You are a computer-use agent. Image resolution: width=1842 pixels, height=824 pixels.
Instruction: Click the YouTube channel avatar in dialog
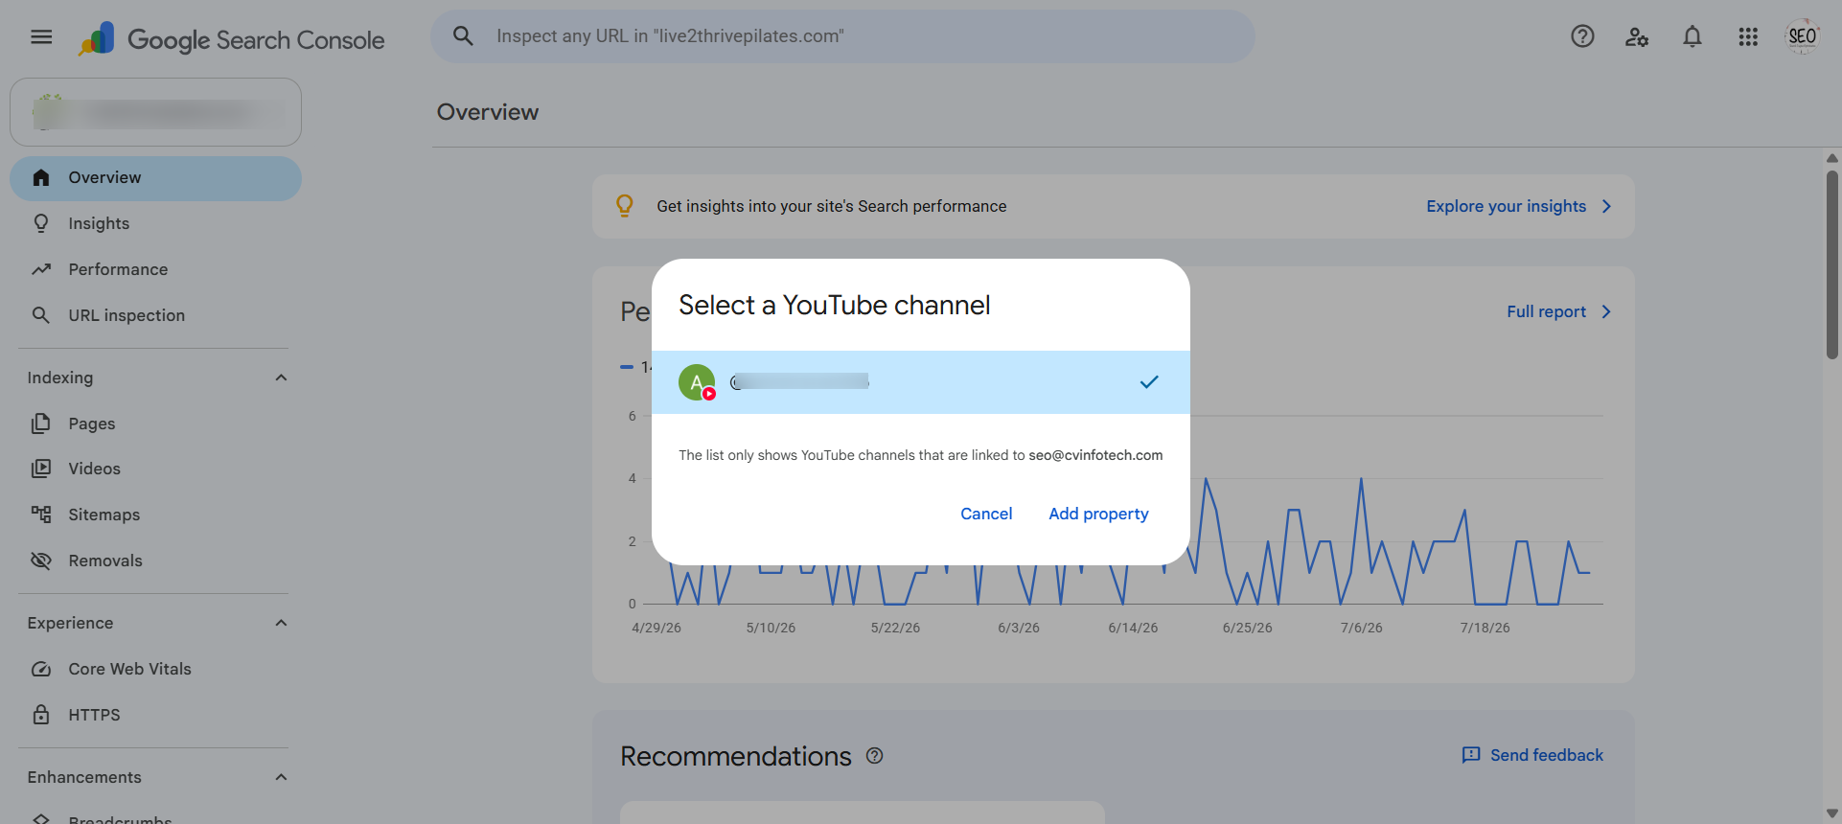pyautogui.click(x=697, y=382)
